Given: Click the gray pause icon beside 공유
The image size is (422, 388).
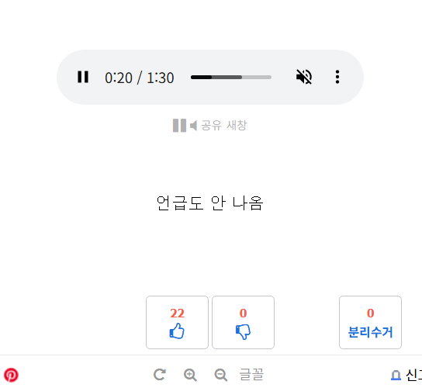Looking at the screenshot, I should pos(179,126).
